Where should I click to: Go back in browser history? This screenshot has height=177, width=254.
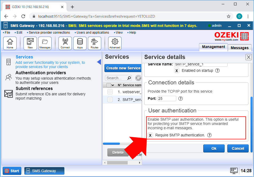pyautogui.click(x=6, y=16)
